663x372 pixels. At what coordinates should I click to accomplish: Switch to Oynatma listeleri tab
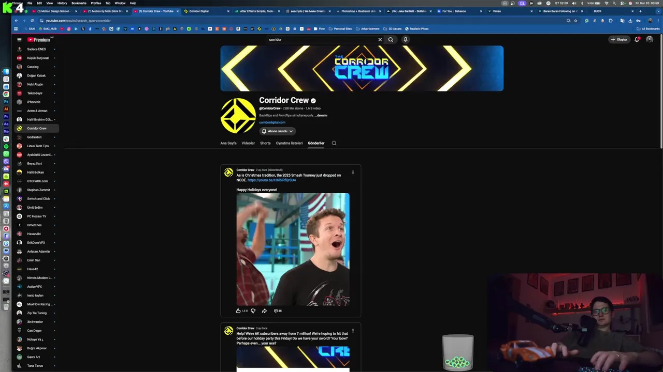click(x=289, y=143)
